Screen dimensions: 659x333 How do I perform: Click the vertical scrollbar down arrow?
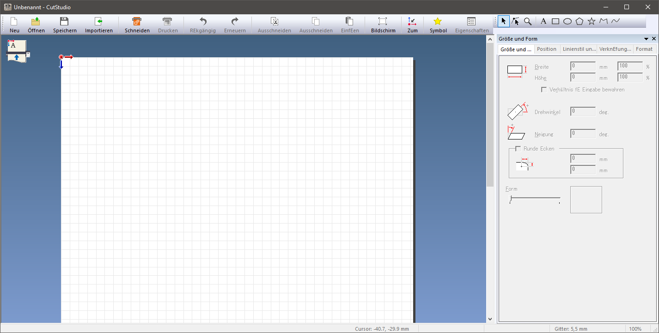(x=490, y=319)
